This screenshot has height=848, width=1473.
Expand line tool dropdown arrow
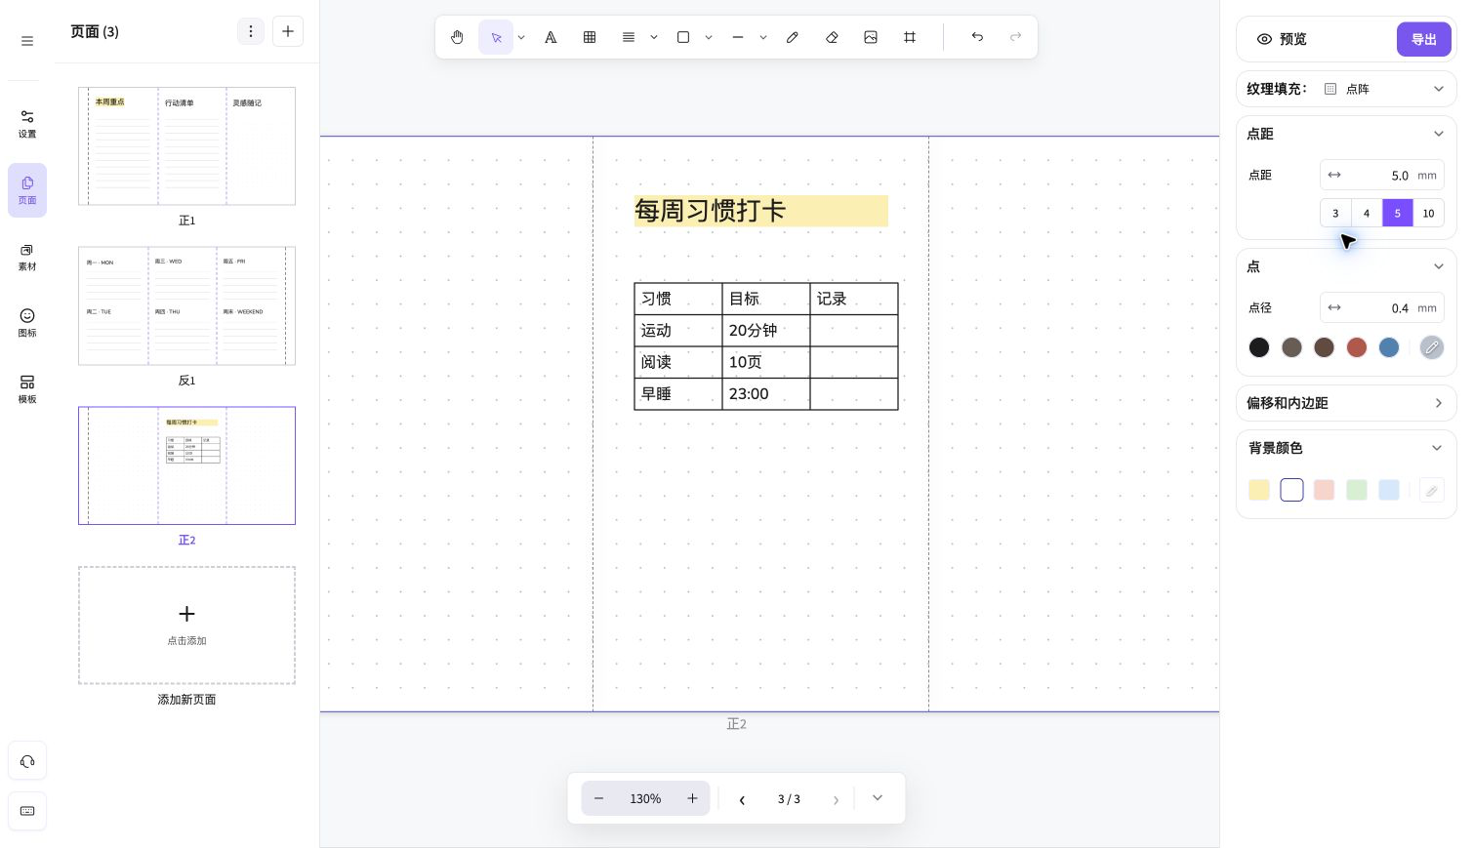(763, 37)
